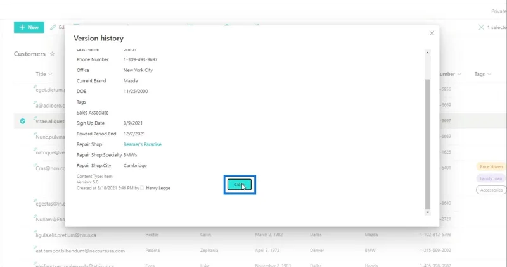Viewport: 507px width, 267px height.
Task: Favorite the Customers list with star icon
Action: click(53, 54)
